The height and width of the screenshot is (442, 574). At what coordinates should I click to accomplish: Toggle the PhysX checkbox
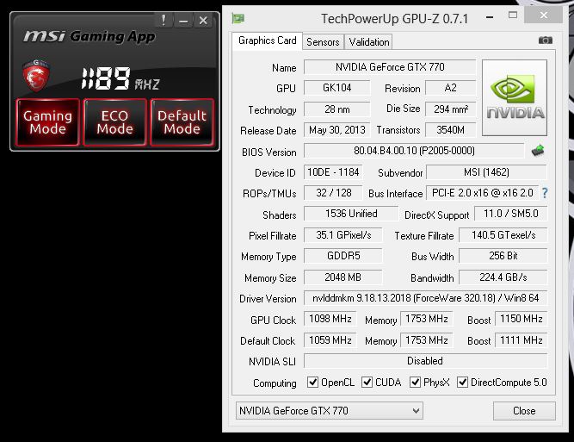pyautogui.click(x=416, y=383)
